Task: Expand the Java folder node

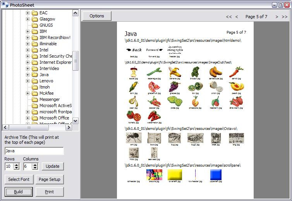Action: click(x=27, y=75)
